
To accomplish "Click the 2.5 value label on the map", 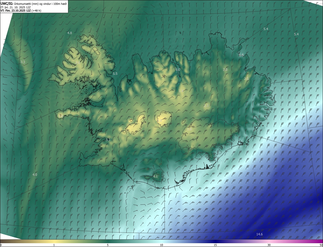I will coord(246,79).
